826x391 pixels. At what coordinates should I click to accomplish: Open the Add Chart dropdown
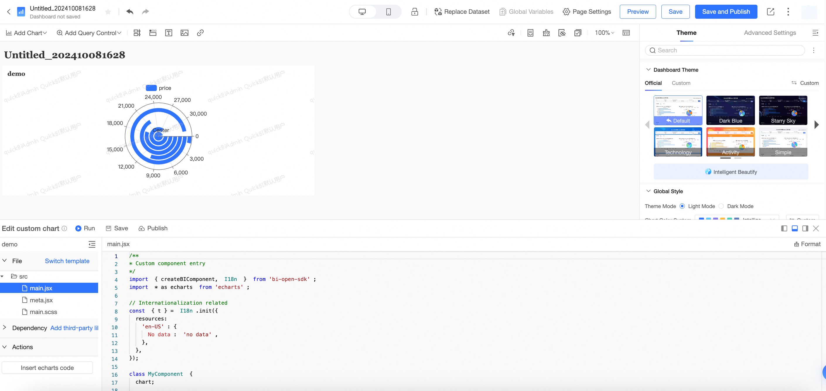[x=27, y=33]
